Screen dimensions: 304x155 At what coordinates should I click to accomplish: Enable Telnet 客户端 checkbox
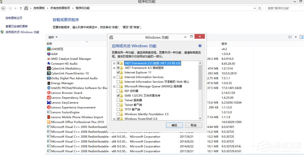[x=118, y=105]
